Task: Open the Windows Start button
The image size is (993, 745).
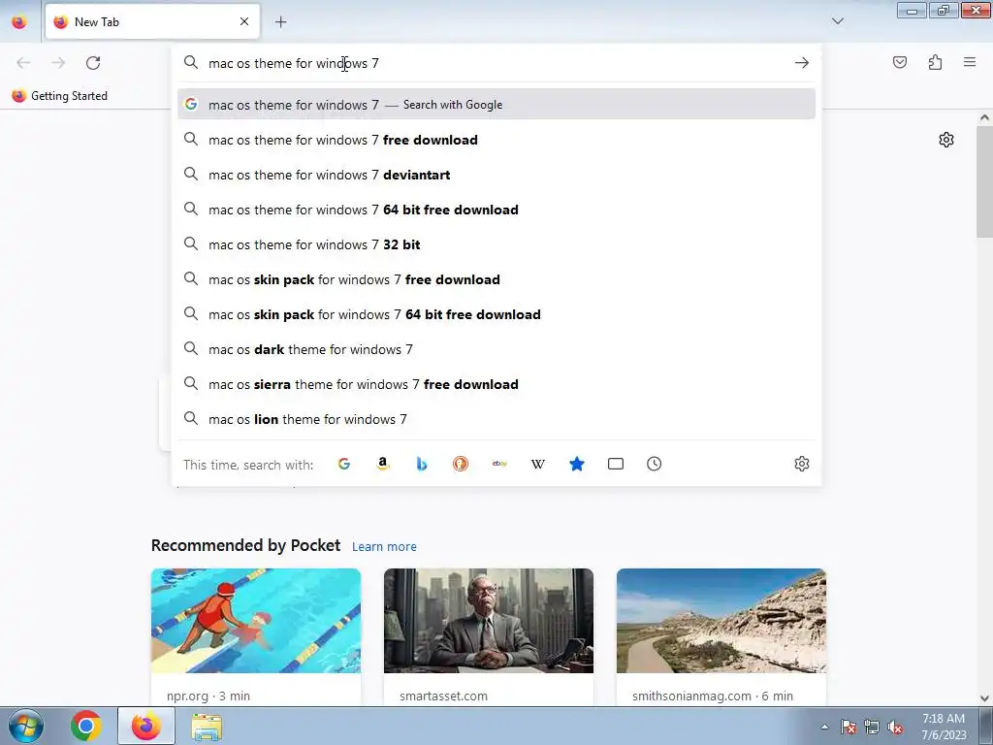Action: (26, 726)
